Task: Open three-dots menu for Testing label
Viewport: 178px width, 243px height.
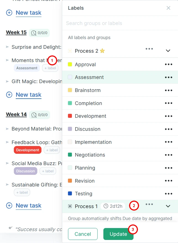Action: (x=168, y=194)
